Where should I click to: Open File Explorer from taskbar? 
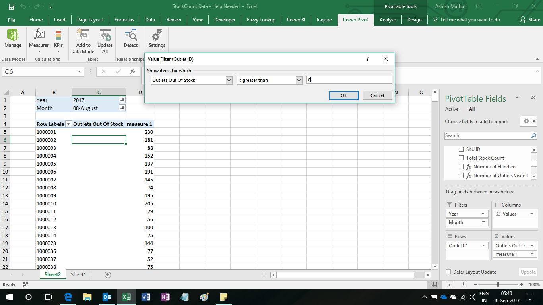click(x=87, y=297)
